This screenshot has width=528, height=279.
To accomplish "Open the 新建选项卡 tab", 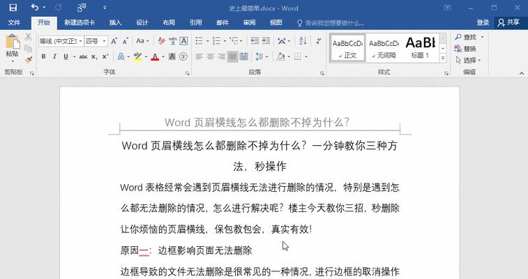I will click(80, 22).
